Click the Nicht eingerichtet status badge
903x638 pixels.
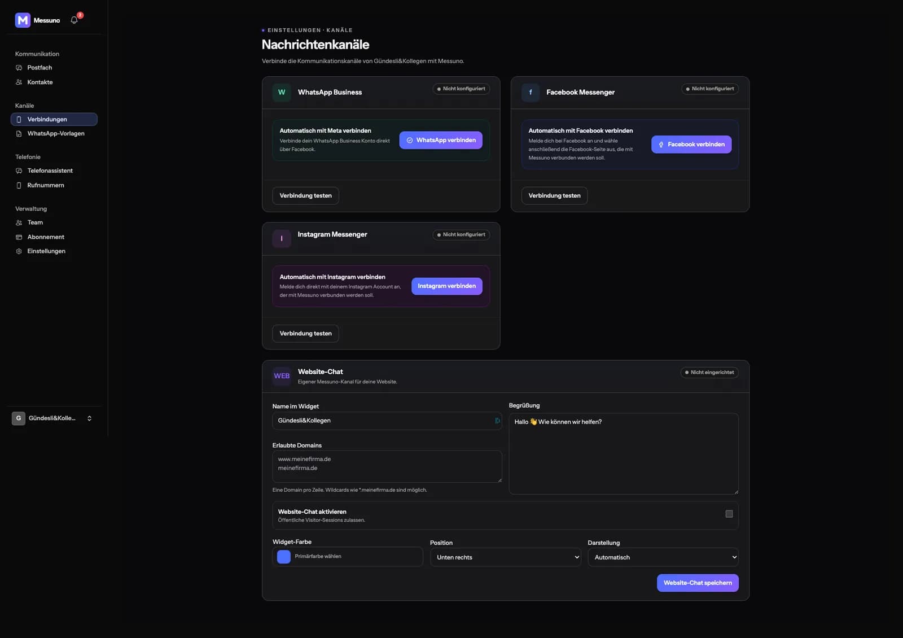tap(709, 373)
